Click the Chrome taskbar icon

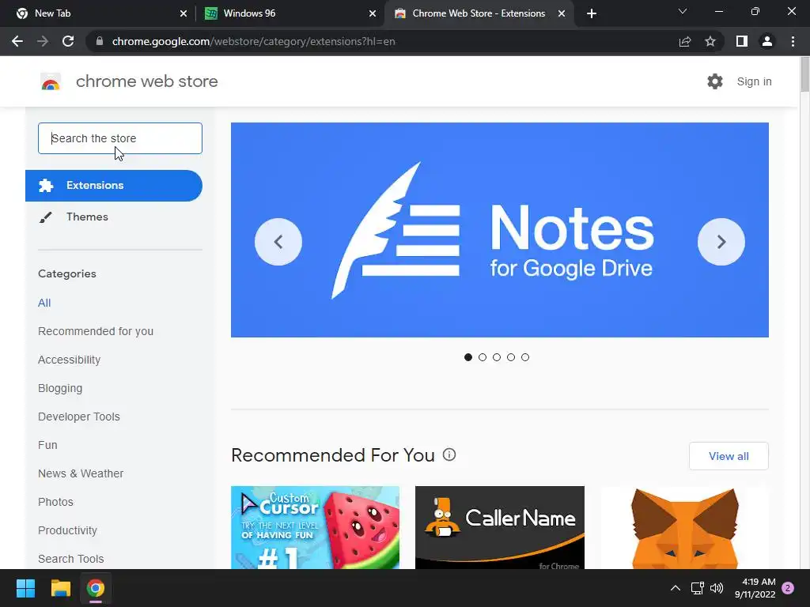click(95, 588)
